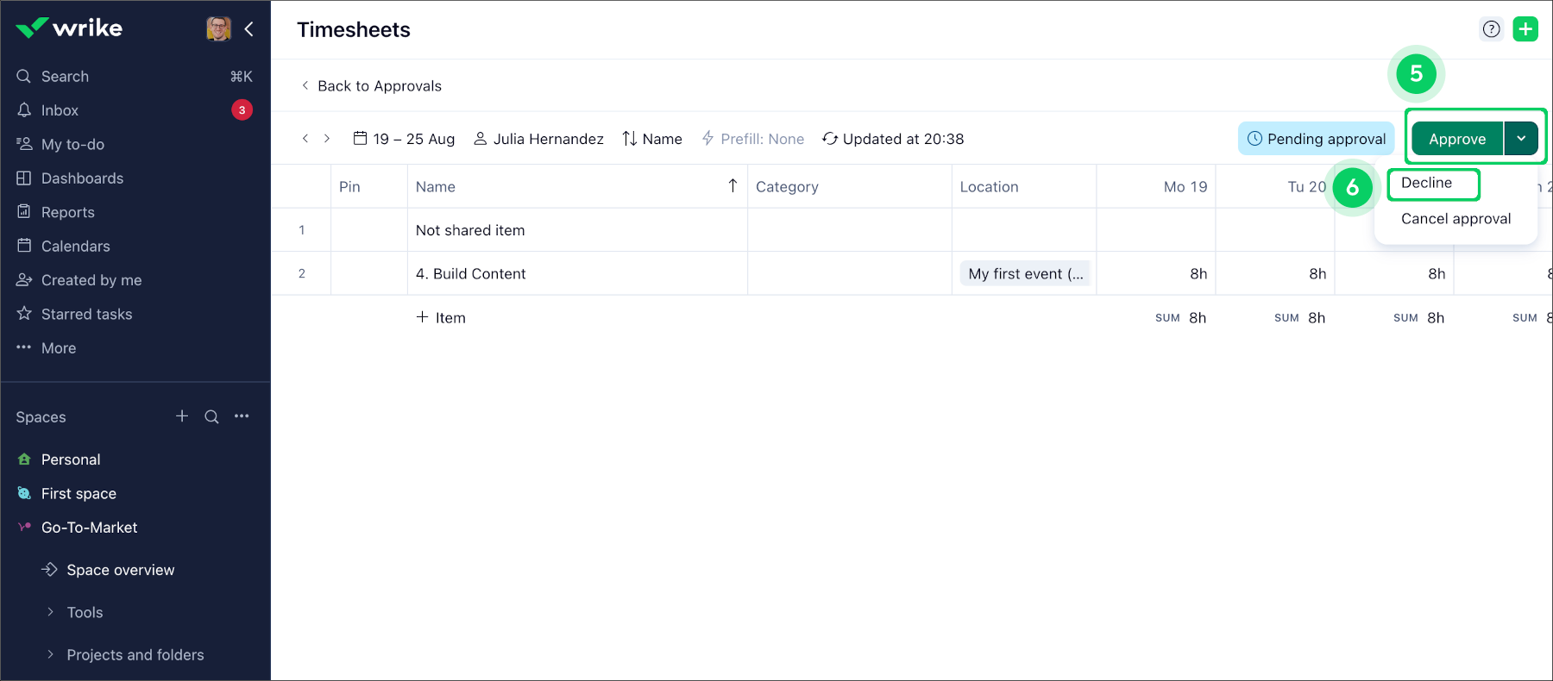Open the 19 – 25 Aug date picker
Image resolution: width=1553 pixels, height=681 pixels.
(404, 139)
